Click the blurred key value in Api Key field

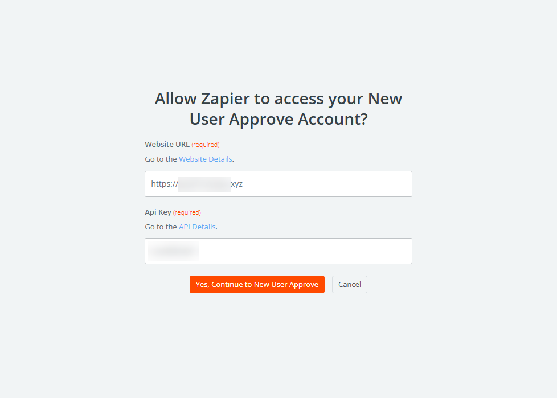tap(173, 251)
